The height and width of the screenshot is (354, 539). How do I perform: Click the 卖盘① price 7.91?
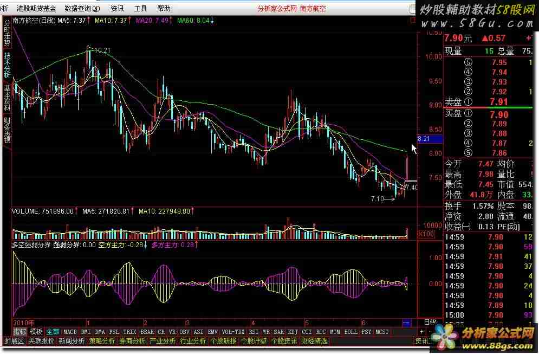point(499,102)
